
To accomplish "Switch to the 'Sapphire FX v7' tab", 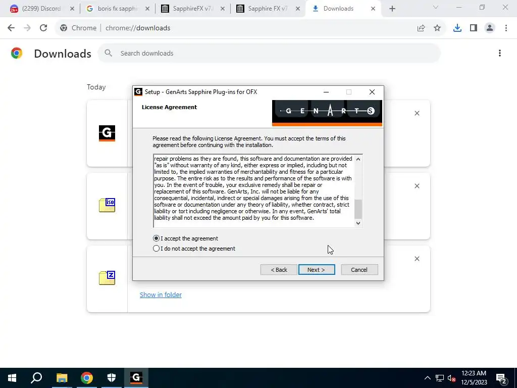I will (263, 9).
